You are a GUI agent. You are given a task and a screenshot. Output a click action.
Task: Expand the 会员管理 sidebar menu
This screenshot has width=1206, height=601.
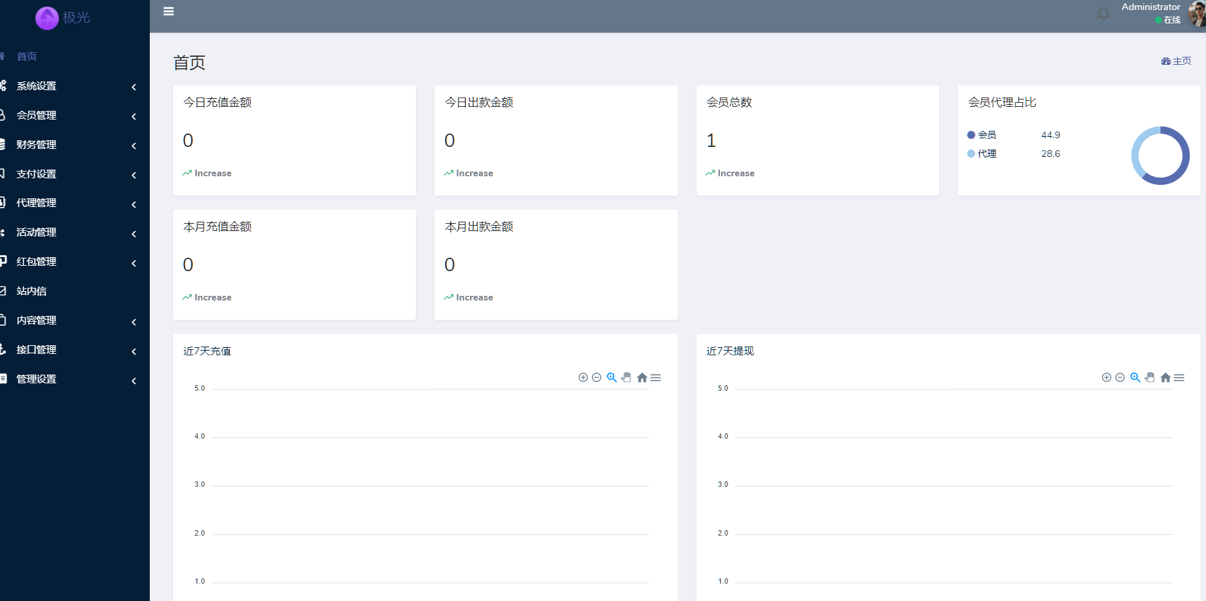click(x=37, y=115)
